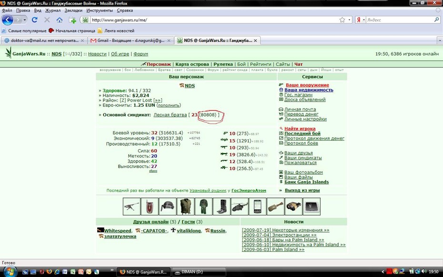The width and height of the screenshot is (443, 277).
Task: Open the helmet item in the equipment row
Action: tap(168, 206)
